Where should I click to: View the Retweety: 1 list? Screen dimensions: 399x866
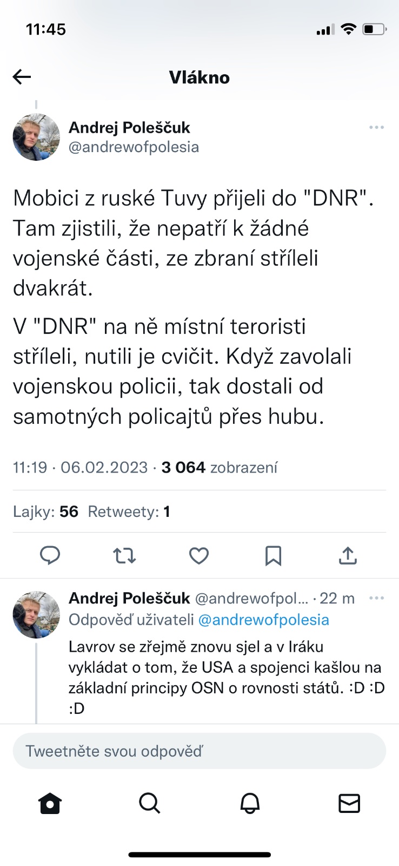[x=129, y=511]
